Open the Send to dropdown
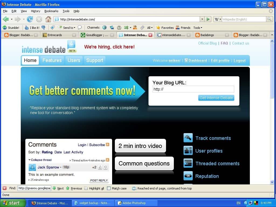Screen dimensions: 276x207 point(74,28)
